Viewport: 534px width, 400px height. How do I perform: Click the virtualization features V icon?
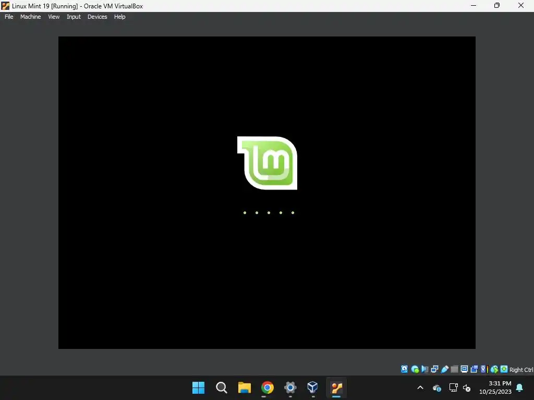click(x=484, y=369)
